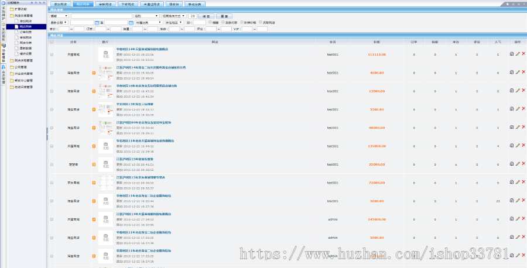Check the row checkbox for the 135000.00 listing

click(52, 146)
